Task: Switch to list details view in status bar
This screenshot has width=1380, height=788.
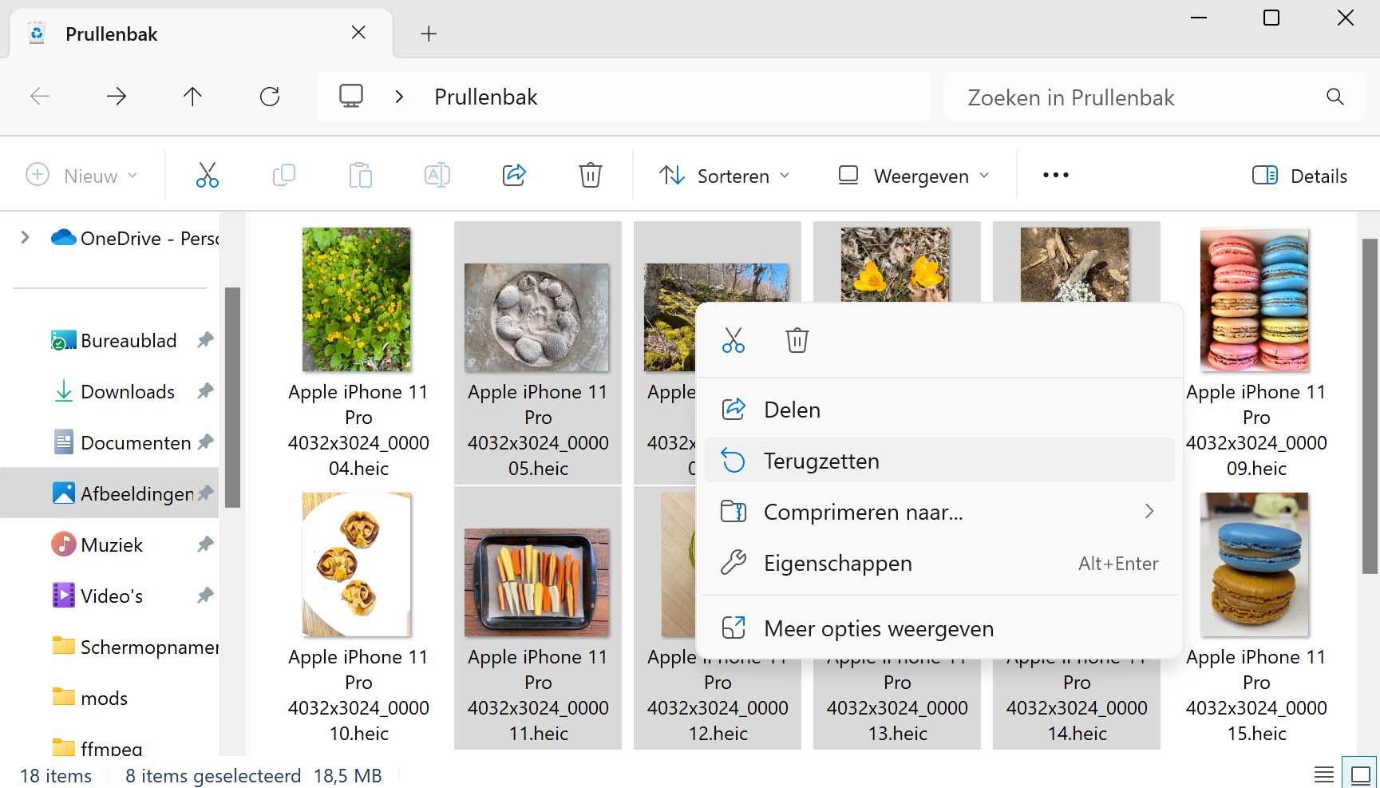Action: (x=1323, y=774)
